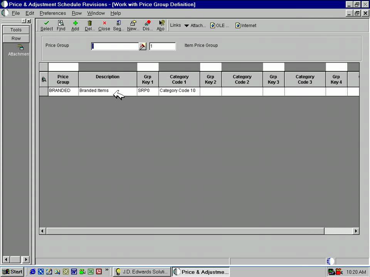Click the Grp Key 4 column header
Screen dimensions: 370x277
point(336,79)
